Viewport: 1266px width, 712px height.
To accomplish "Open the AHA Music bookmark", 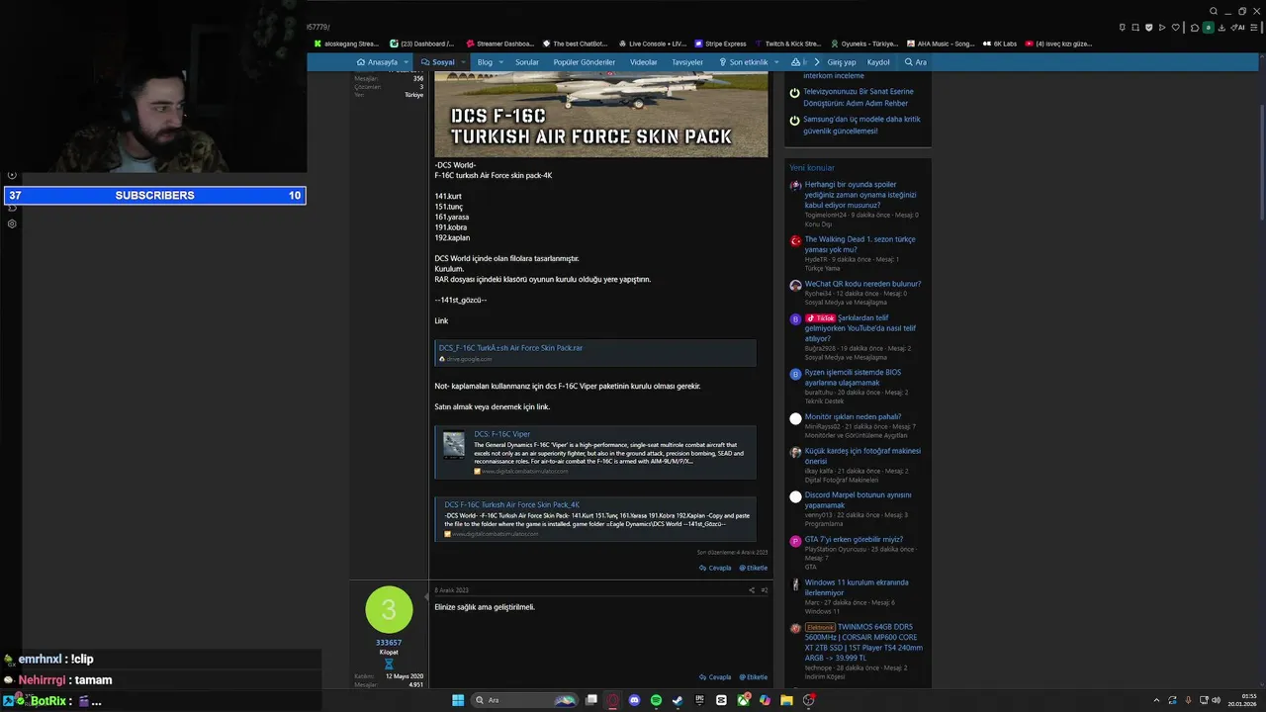I will click(941, 44).
